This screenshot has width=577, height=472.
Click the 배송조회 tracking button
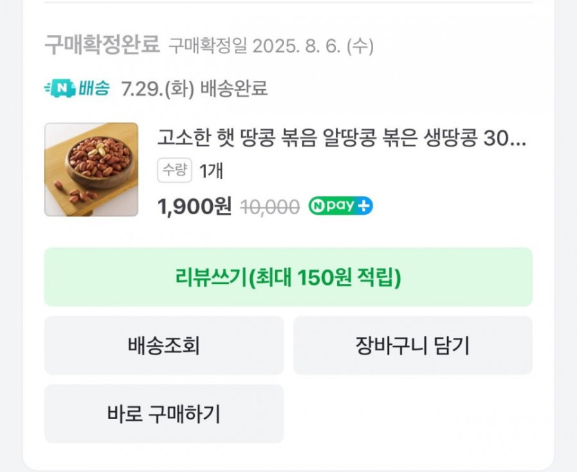[x=164, y=346]
